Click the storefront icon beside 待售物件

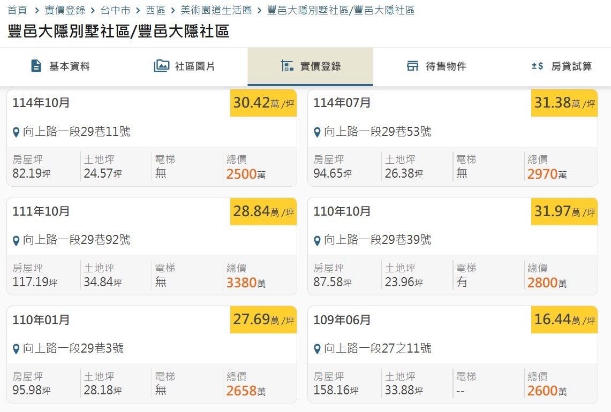pos(412,66)
